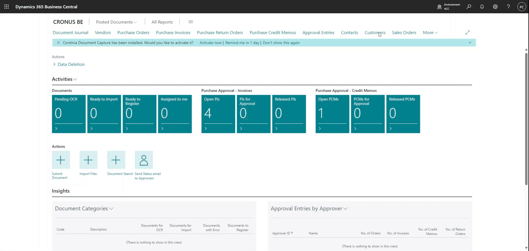
Task: Open Document Journal
Action: tap(71, 32)
